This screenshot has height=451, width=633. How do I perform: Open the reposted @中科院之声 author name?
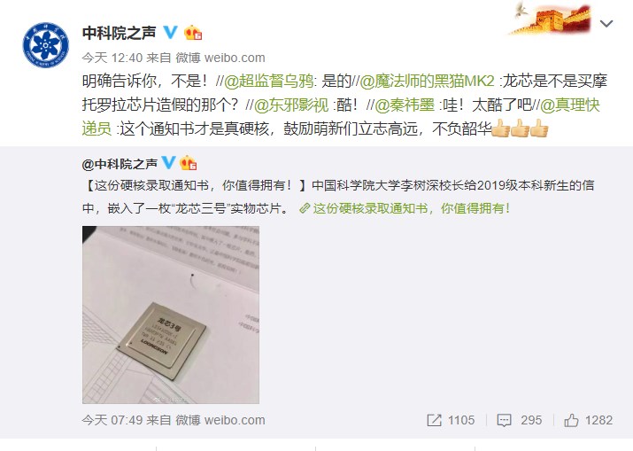point(120,164)
